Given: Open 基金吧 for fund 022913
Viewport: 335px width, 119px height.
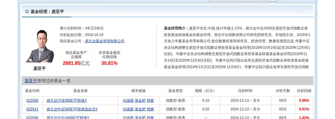Looking at the screenshot, I should (x=140, y=109).
